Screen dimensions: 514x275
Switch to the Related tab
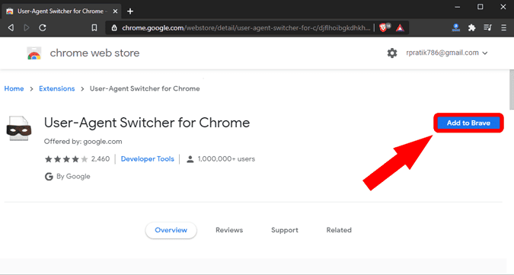click(339, 230)
